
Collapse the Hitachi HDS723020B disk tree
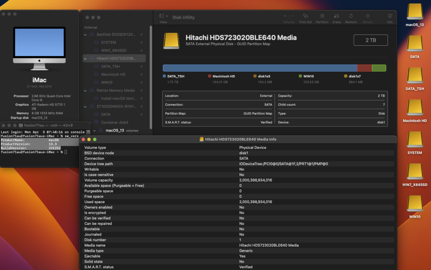point(85,59)
